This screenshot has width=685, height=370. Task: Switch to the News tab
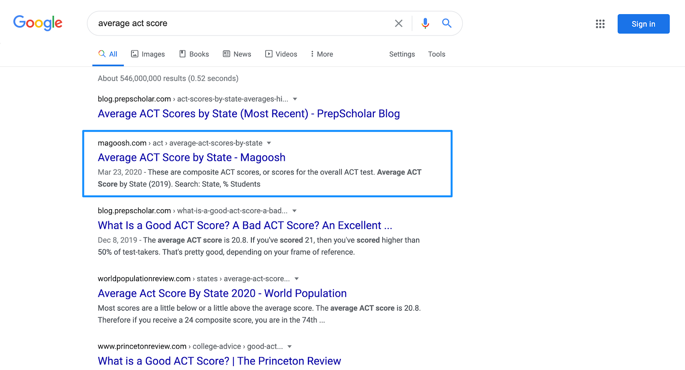coord(237,54)
